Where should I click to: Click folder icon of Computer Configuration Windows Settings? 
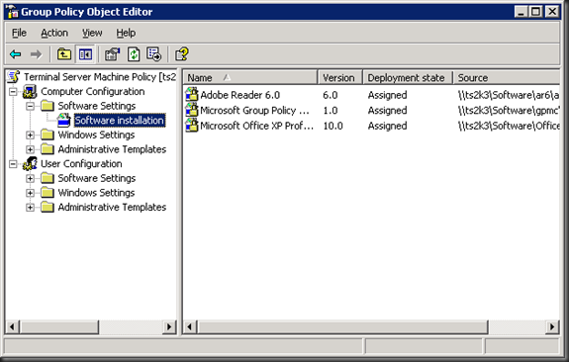tap(47, 135)
